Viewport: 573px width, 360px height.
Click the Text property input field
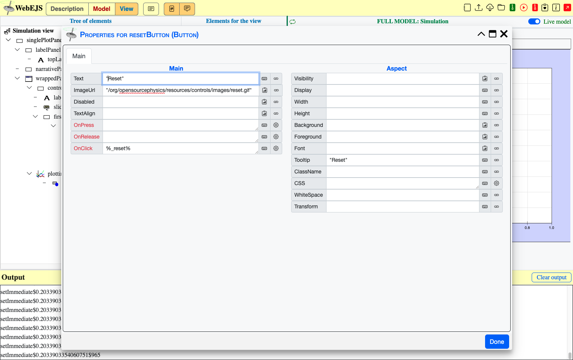[x=180, y=78]
